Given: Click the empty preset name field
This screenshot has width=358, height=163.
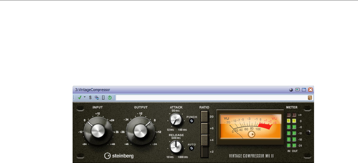Looking at the screenshot, I should pyautogui.click(x=211, y=97).
